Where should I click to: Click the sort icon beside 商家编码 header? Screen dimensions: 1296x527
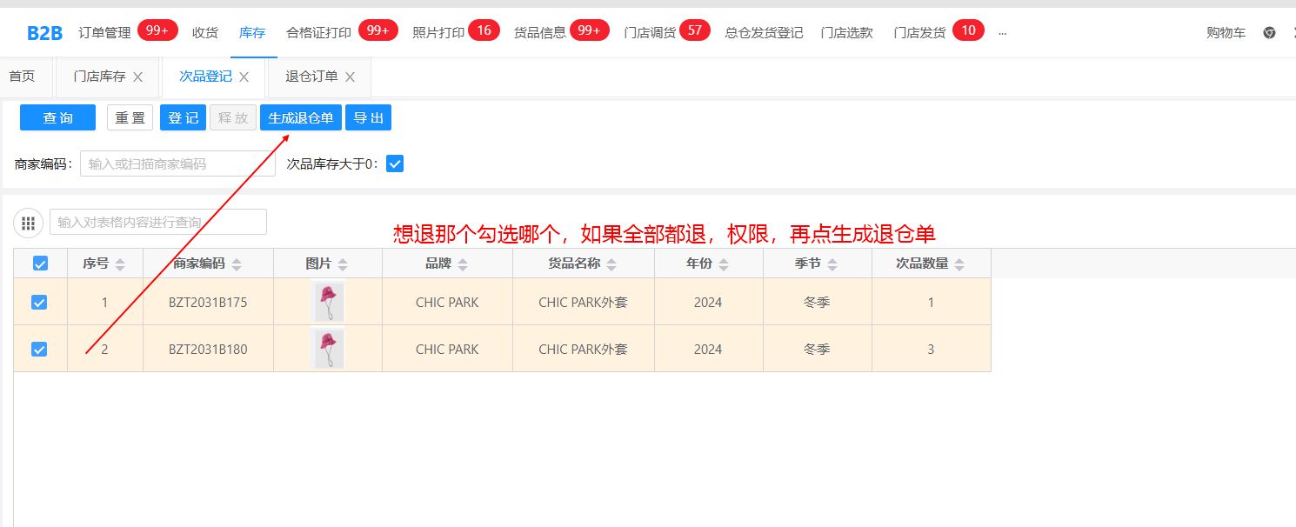click(237, 264)
